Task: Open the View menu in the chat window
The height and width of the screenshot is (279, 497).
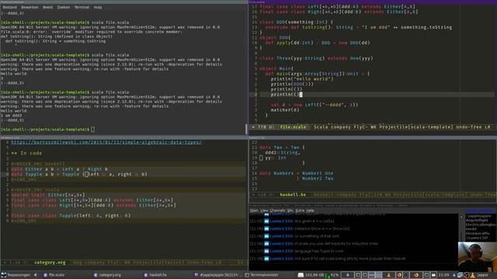Action: 264,210
